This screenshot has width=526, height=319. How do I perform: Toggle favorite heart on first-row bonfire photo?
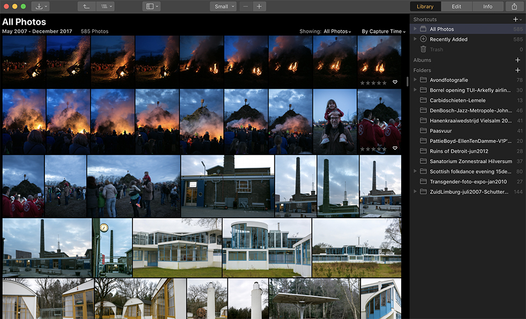pos(395,82)
